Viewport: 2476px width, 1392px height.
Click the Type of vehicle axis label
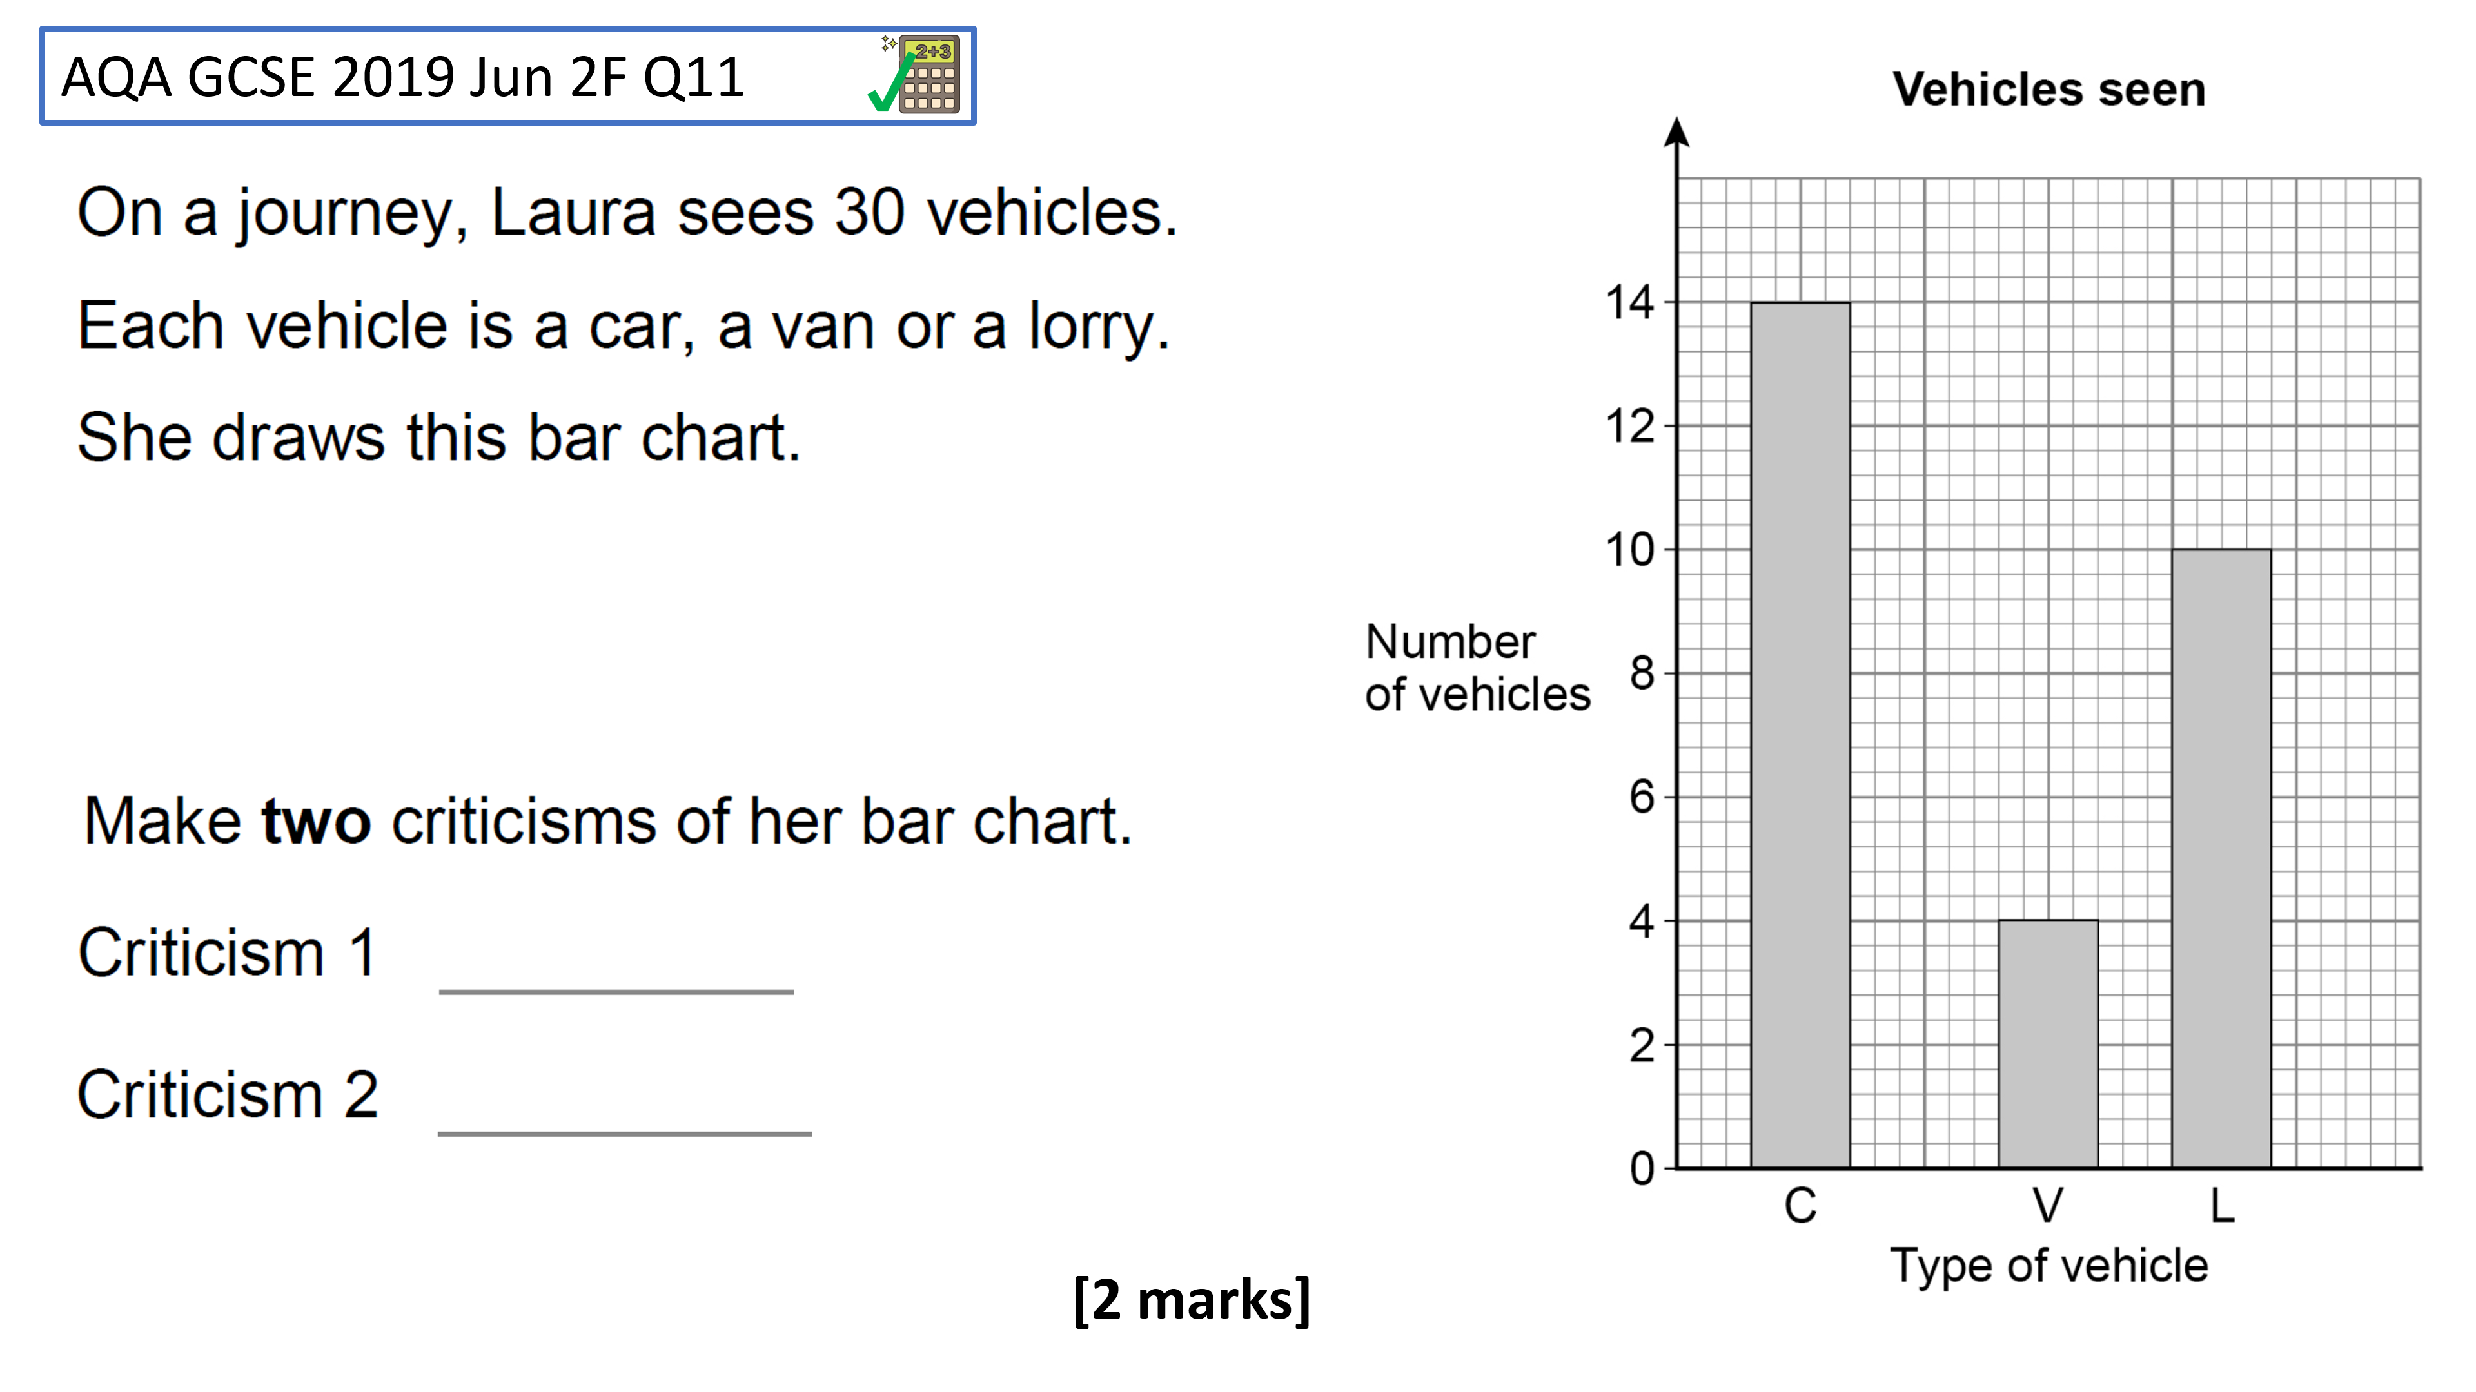2049,1266
